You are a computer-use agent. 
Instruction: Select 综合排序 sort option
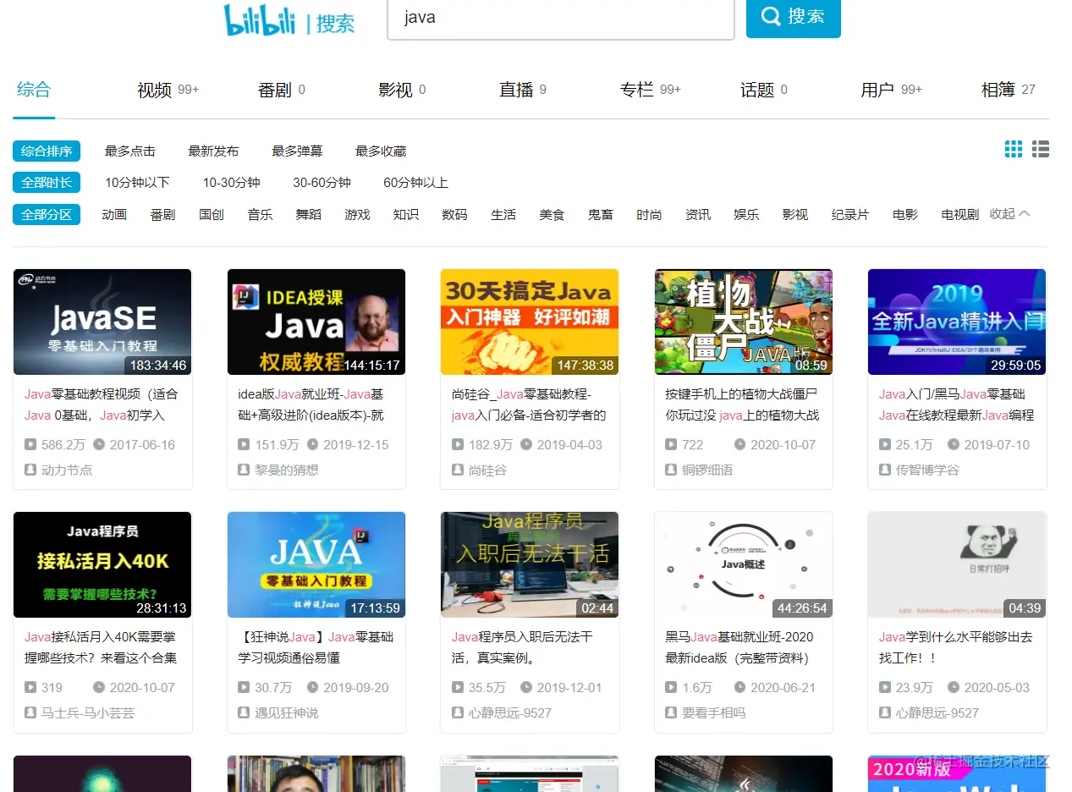point(47,151)
